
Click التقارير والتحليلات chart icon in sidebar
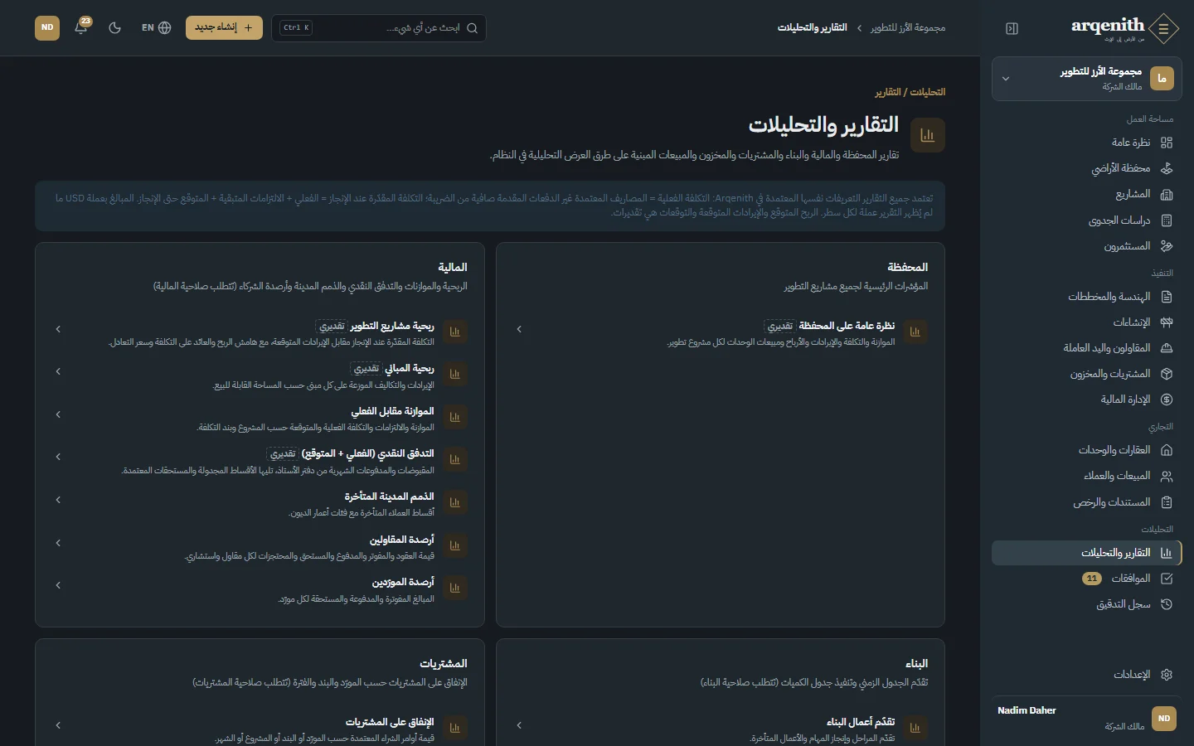click(1167, 553)
